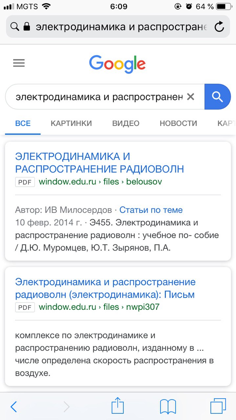Screen dimensions: 236x420
Task: Tap inside the Google search field
Action: pyautogui.click(x=98, y=97)
